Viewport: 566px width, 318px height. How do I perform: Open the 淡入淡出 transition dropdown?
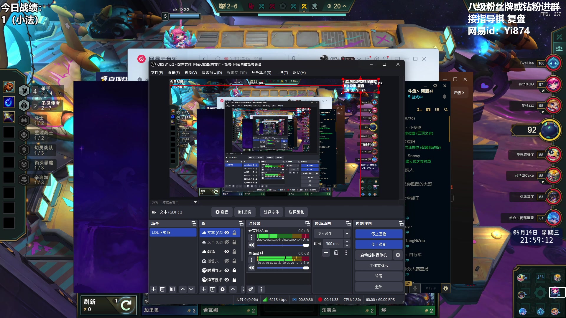click(332, 233)
